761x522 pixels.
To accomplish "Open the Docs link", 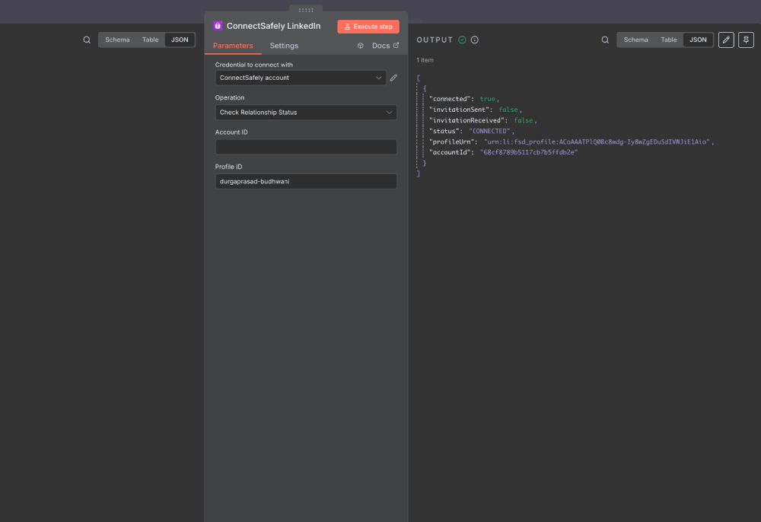I will [x=384, y=46].
